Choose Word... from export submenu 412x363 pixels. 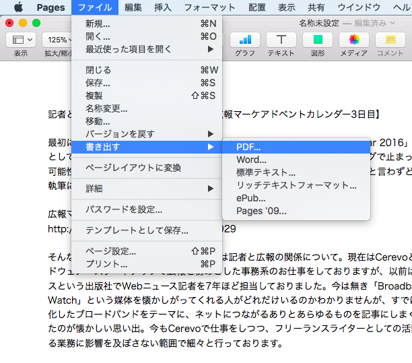(252, 160)
